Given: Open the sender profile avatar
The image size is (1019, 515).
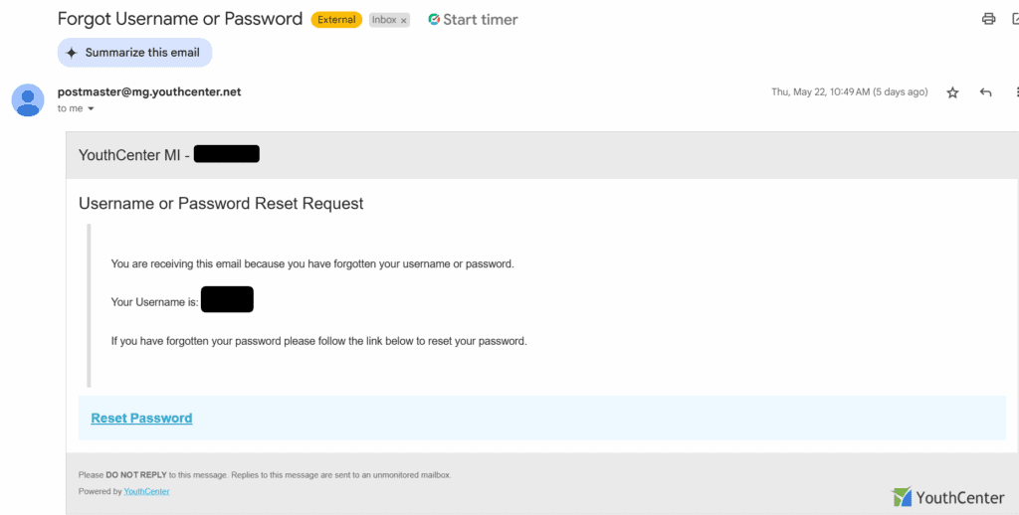Looking at the screenshot, I should pos(28,100).
